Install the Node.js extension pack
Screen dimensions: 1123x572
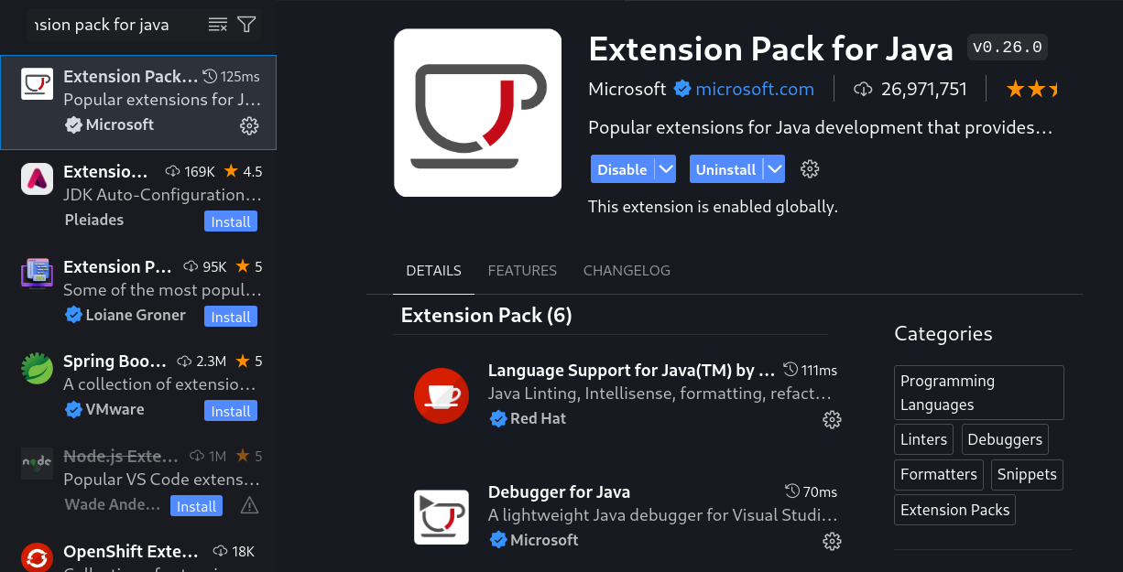click(x=196, y=506)
